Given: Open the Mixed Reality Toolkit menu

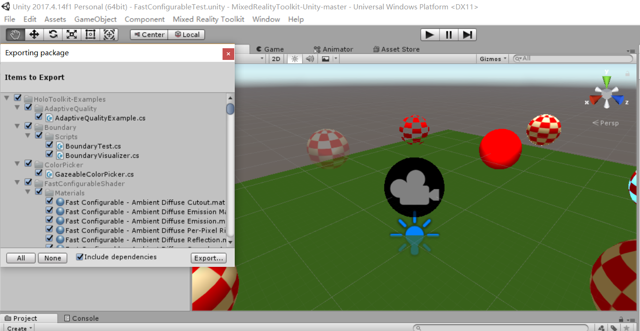Looking at the screenshot, I should [208, 19].
